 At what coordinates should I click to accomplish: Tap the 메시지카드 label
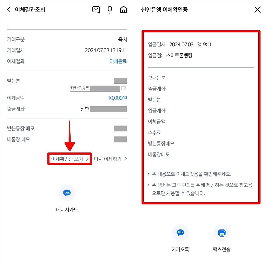(67, 210)
